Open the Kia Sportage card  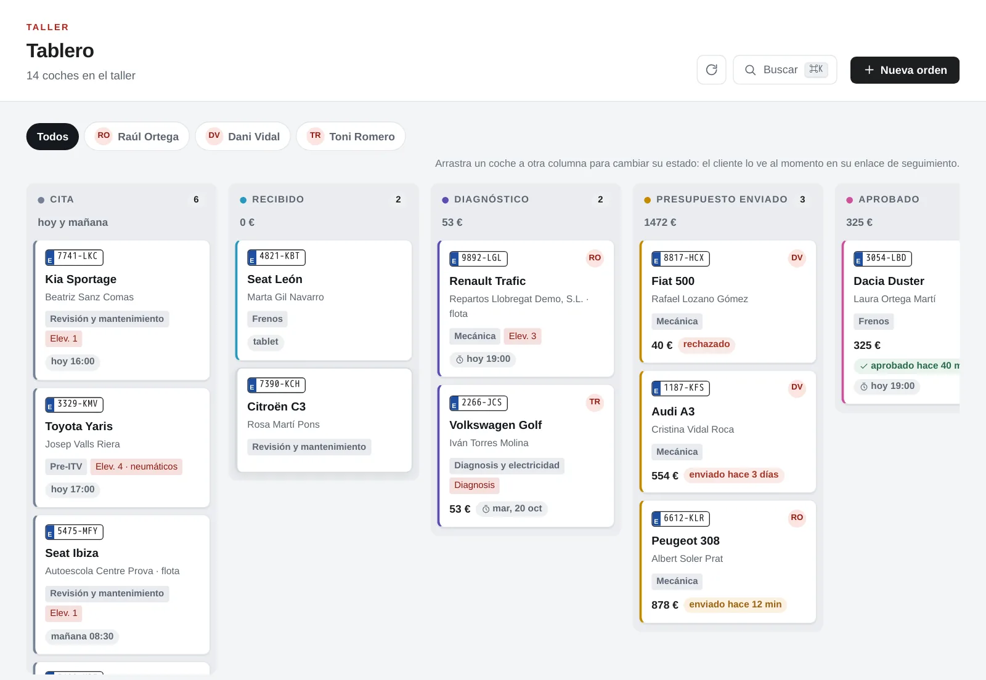(122, 310)
